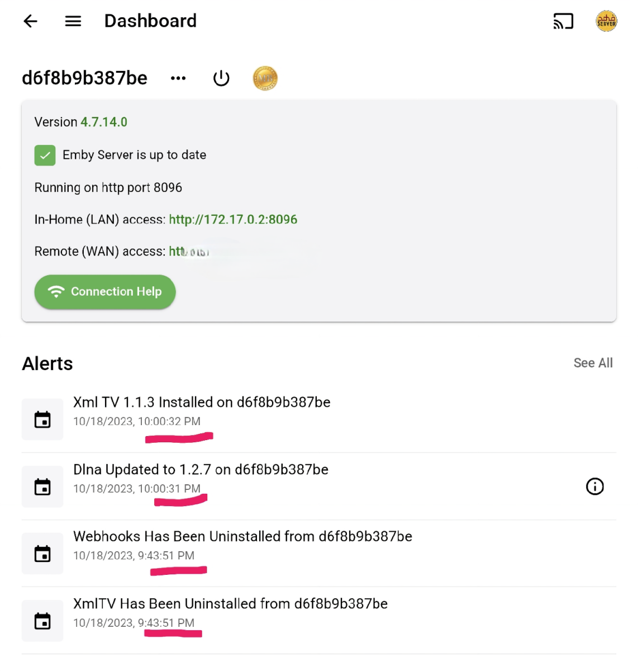
Task: Click the calendar icon on the Xml TV alert
Action: [42, 419]
